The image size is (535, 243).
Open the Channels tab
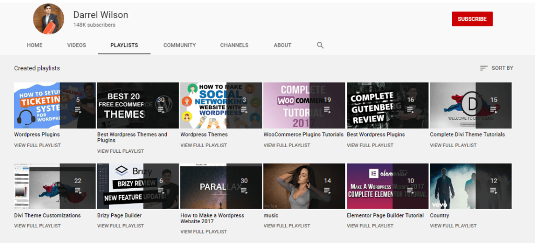pos(234,45)
